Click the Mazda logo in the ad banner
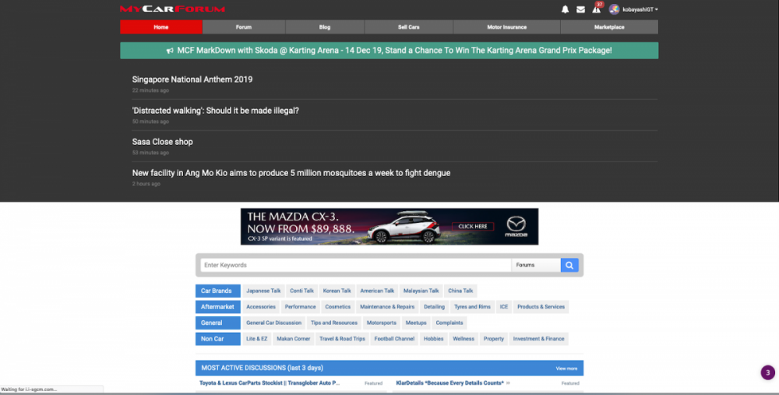The height and width of the screenshot is (395, 779). click(516, 226)
